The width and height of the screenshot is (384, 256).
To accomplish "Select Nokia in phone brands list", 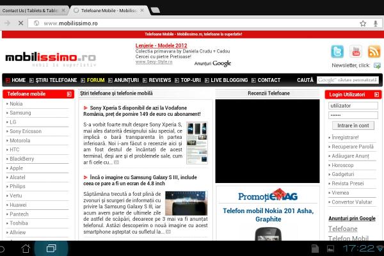I will coord(16,104).
